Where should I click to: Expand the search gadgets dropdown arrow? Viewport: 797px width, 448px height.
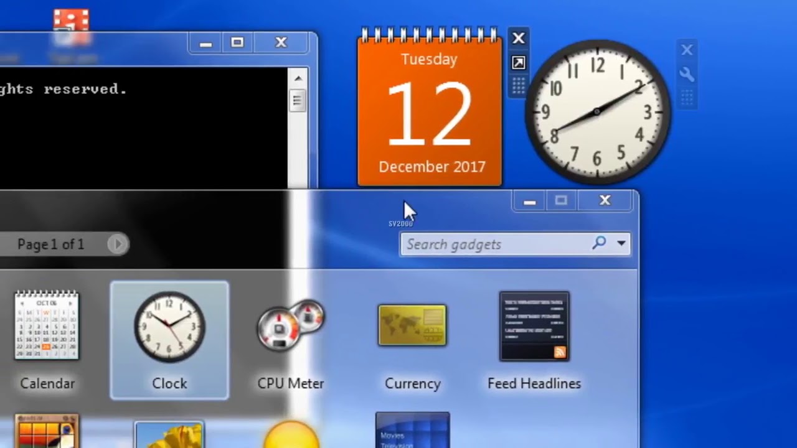click(621, 244)
